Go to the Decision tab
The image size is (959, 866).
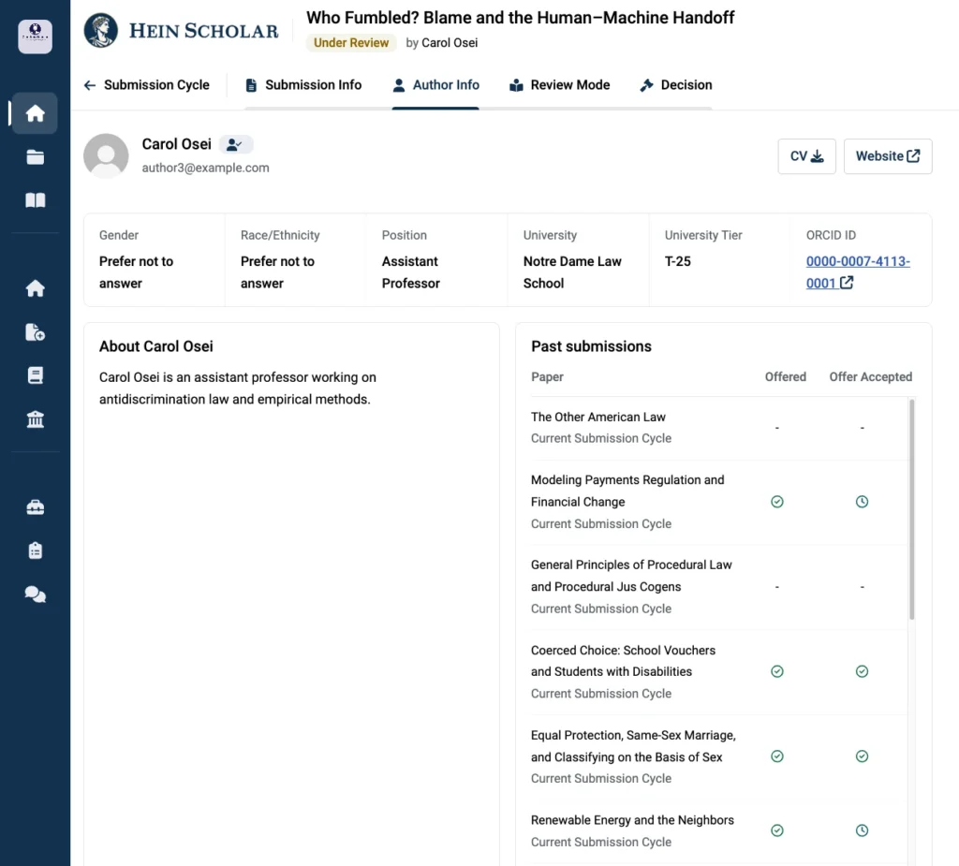pos(676,85)
